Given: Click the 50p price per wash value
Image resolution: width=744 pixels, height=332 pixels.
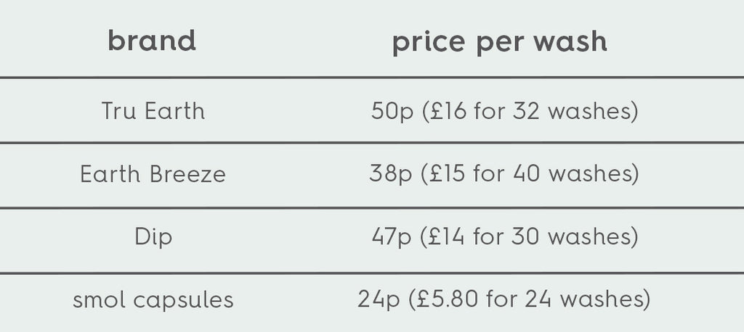Looking at the screenshot, I should 385,112.
